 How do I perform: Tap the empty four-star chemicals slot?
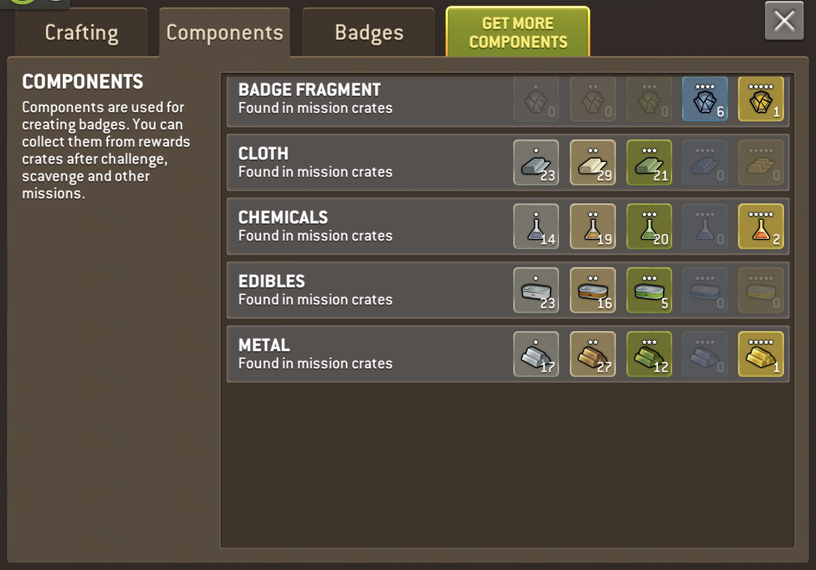tap(705, 226)
